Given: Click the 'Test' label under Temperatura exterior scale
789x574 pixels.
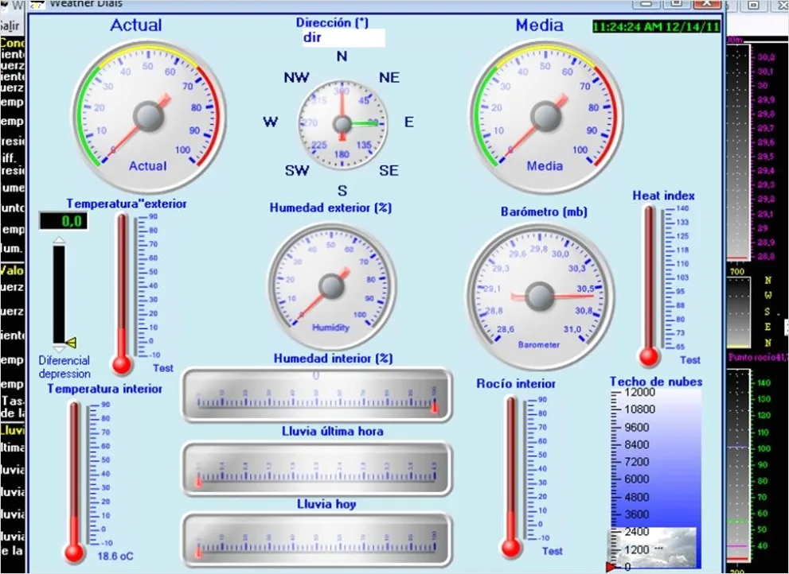Looking at the screenshot, I should coord(163,368).
